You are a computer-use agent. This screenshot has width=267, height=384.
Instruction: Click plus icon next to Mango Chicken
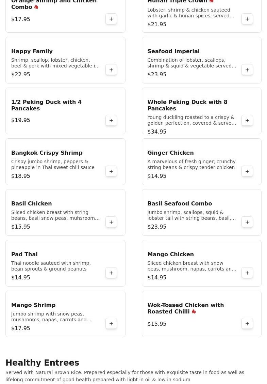[x=247, y=273]
